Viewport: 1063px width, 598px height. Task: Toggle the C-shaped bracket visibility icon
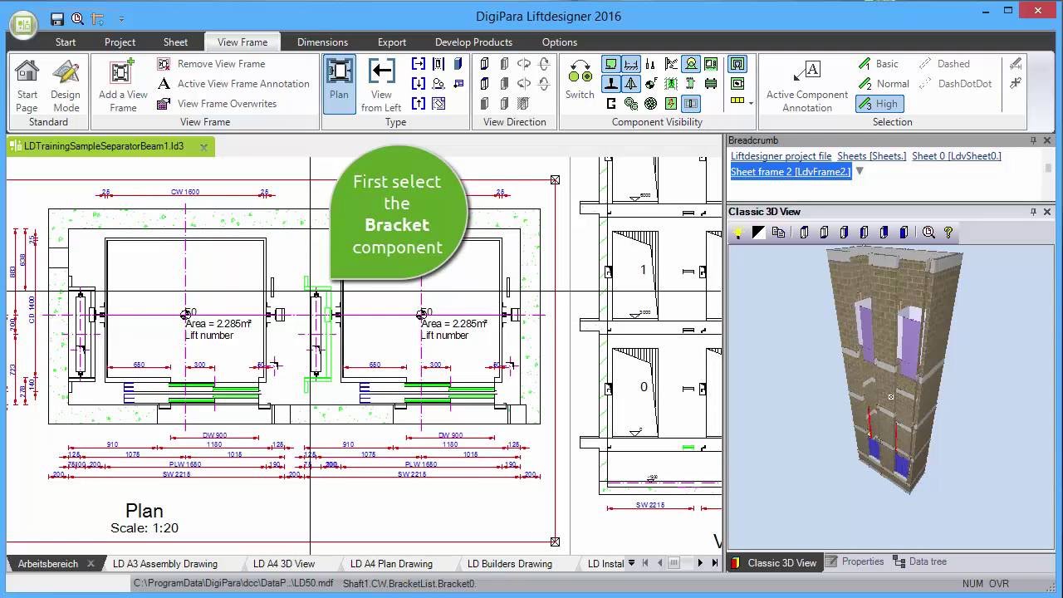pyautogui.click(x=611, y=103)
